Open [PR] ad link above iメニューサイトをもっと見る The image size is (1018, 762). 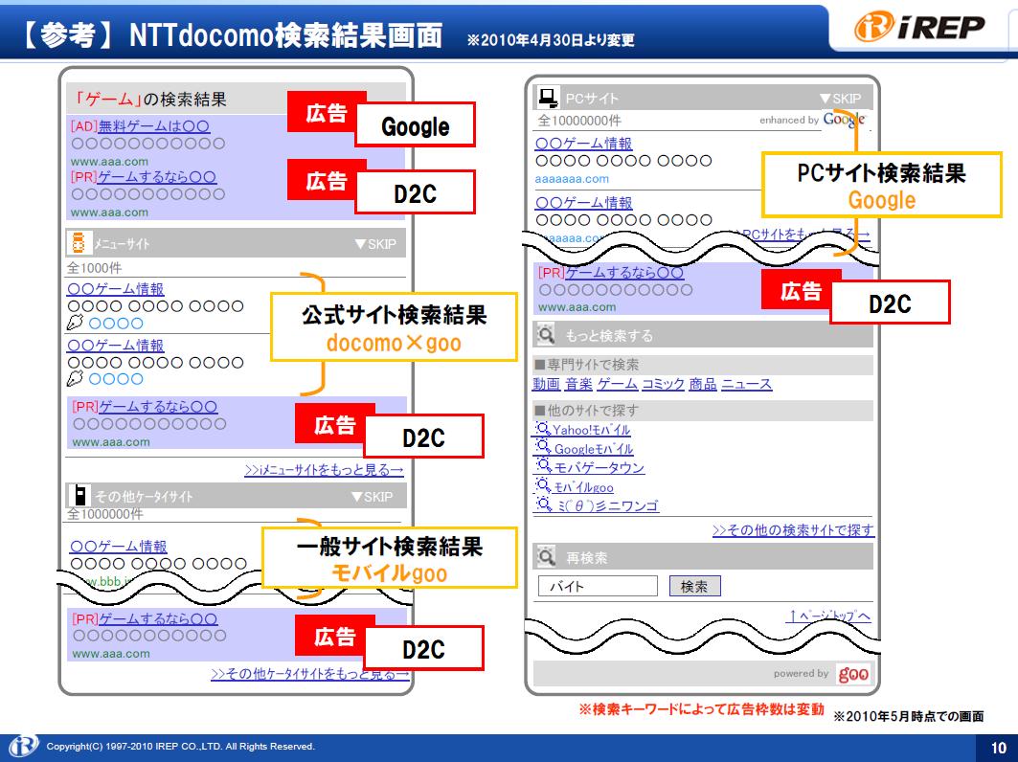[x=145, y=407]
